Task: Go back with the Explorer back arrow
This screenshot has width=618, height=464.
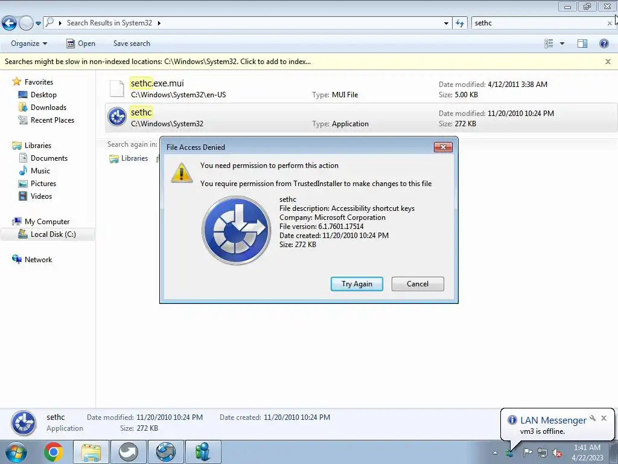Action: [9, 24]
